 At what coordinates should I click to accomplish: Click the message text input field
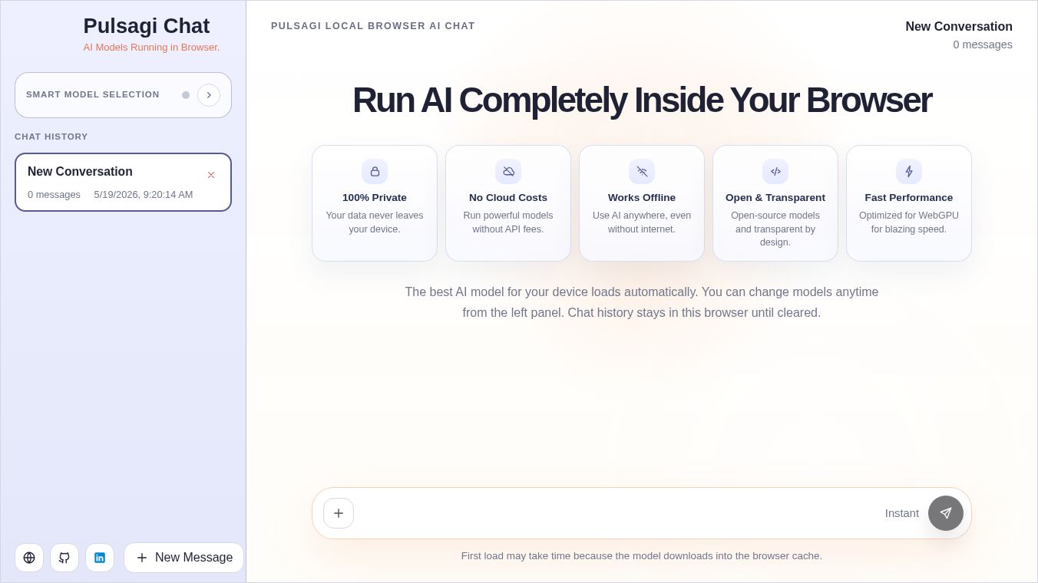pos(619,513)
